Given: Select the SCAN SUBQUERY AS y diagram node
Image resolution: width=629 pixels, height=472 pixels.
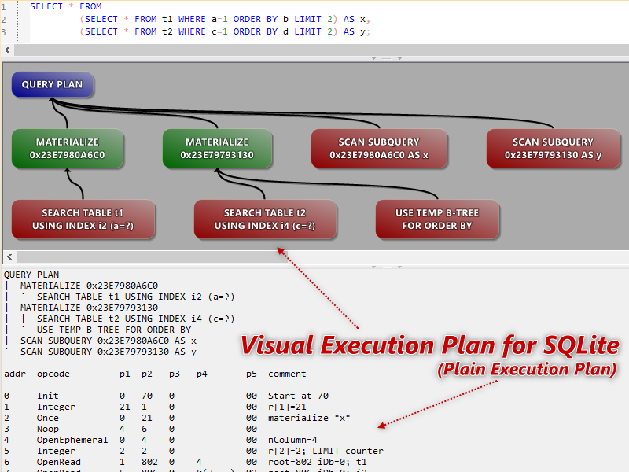Looking at the screenshot, I should click(x=554, y=149).
